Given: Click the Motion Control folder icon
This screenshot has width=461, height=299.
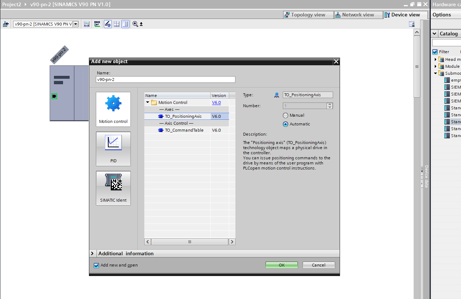Looking at the screenshot, I should pos(154,102).
